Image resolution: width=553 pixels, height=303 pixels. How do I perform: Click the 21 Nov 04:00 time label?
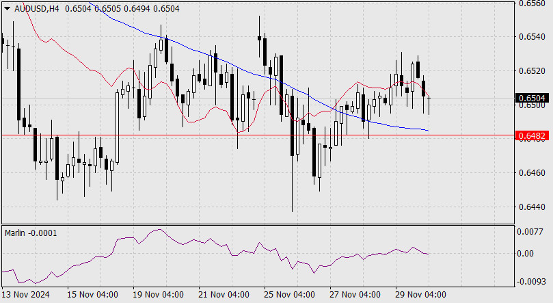point(224,295)
